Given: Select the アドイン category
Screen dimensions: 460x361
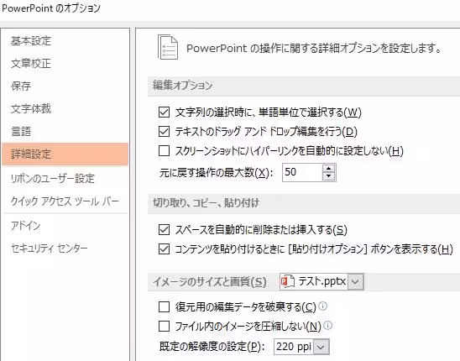Looking at the screenshot, I should click(25, 225).
